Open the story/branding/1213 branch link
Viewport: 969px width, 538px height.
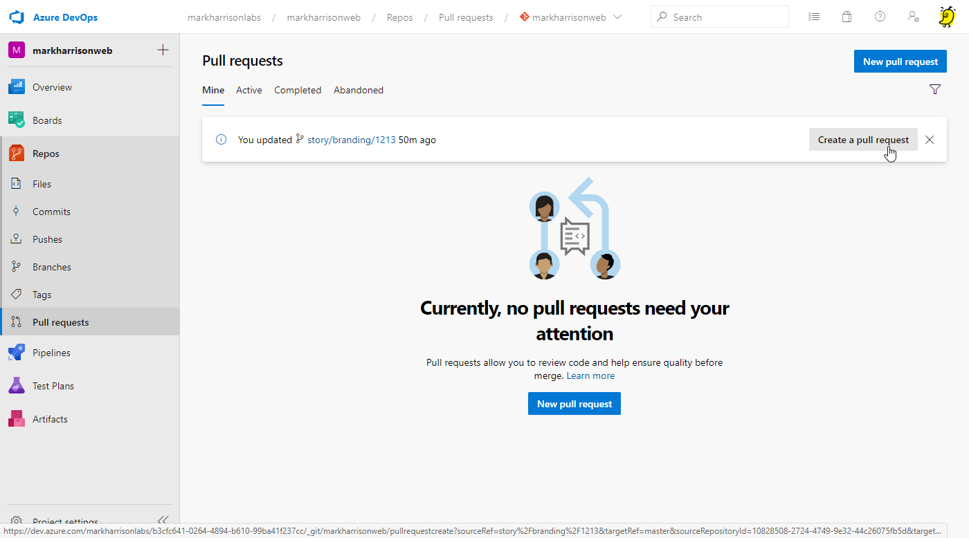pos(351,140)
